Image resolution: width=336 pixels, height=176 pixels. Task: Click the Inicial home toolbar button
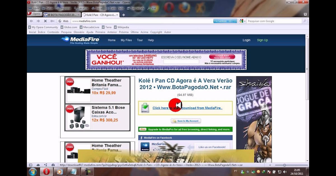click(x=97, y=8)
